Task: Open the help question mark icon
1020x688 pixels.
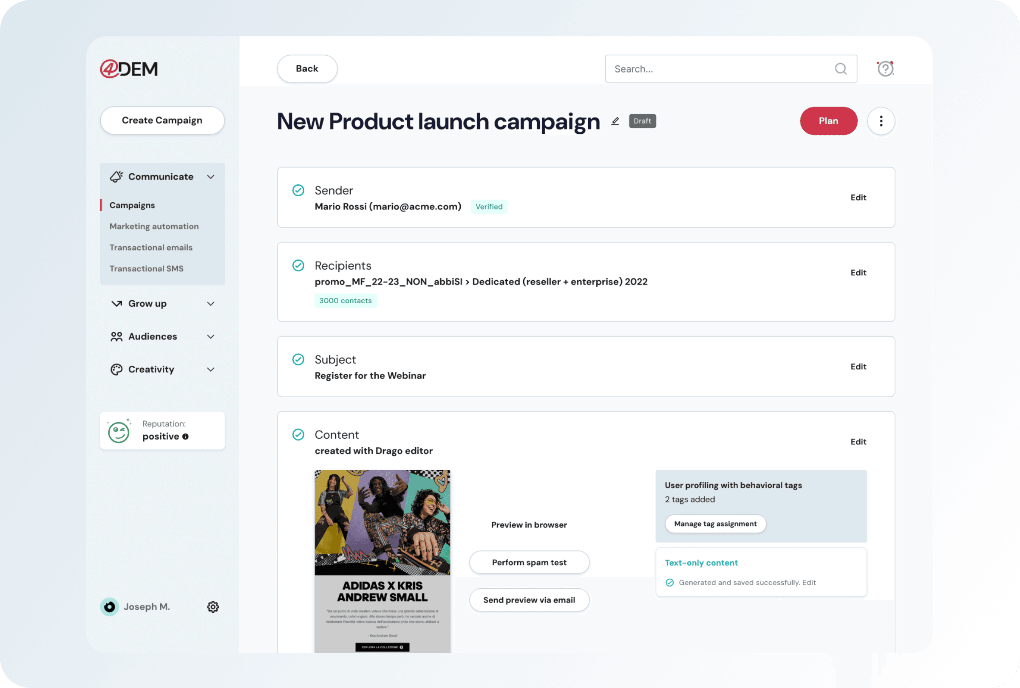Action: (885, 69)
